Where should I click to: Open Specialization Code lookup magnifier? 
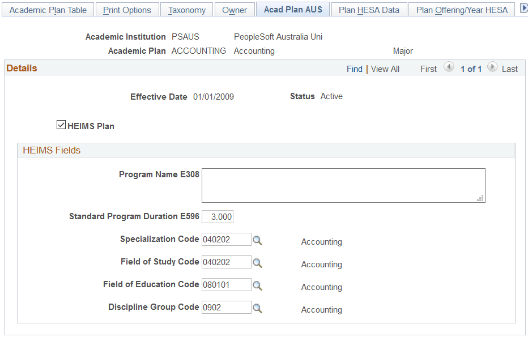257,240
